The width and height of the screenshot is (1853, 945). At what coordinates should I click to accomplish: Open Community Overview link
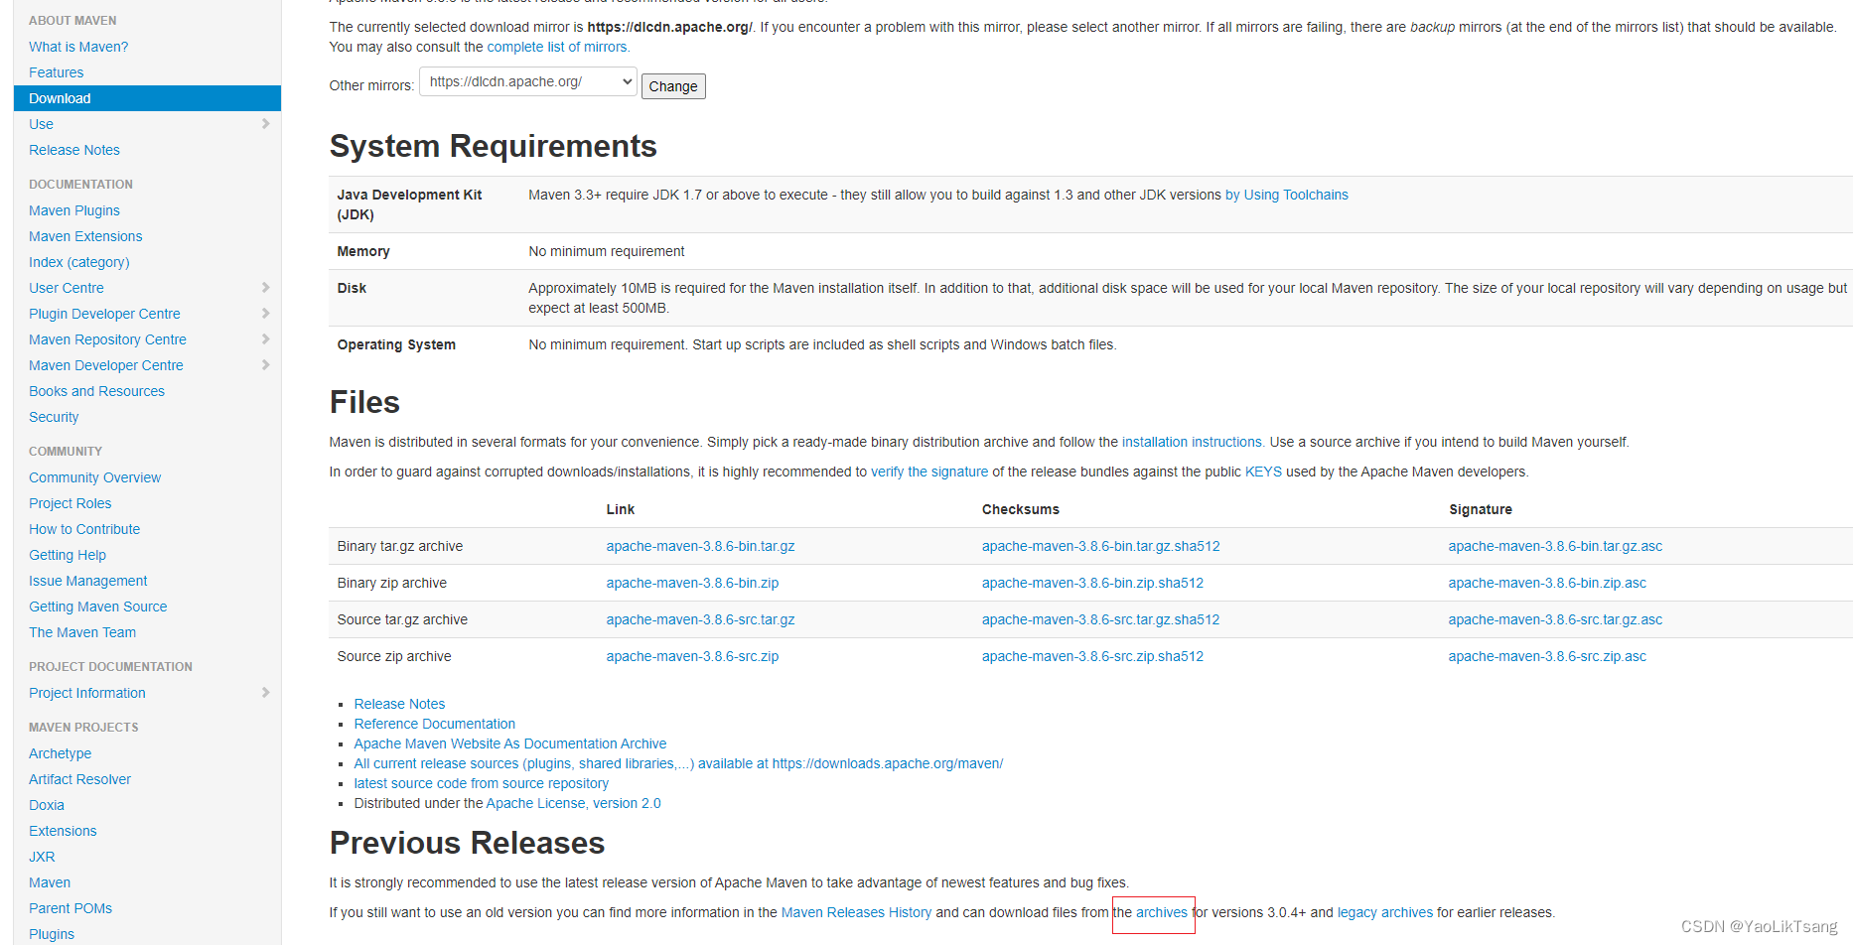(95, 477)
